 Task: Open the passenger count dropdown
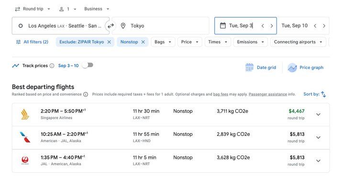point(68,9)
